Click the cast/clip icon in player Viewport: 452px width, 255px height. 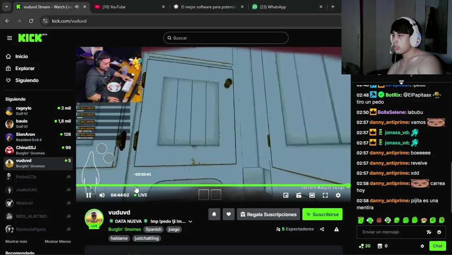(299, 195)
